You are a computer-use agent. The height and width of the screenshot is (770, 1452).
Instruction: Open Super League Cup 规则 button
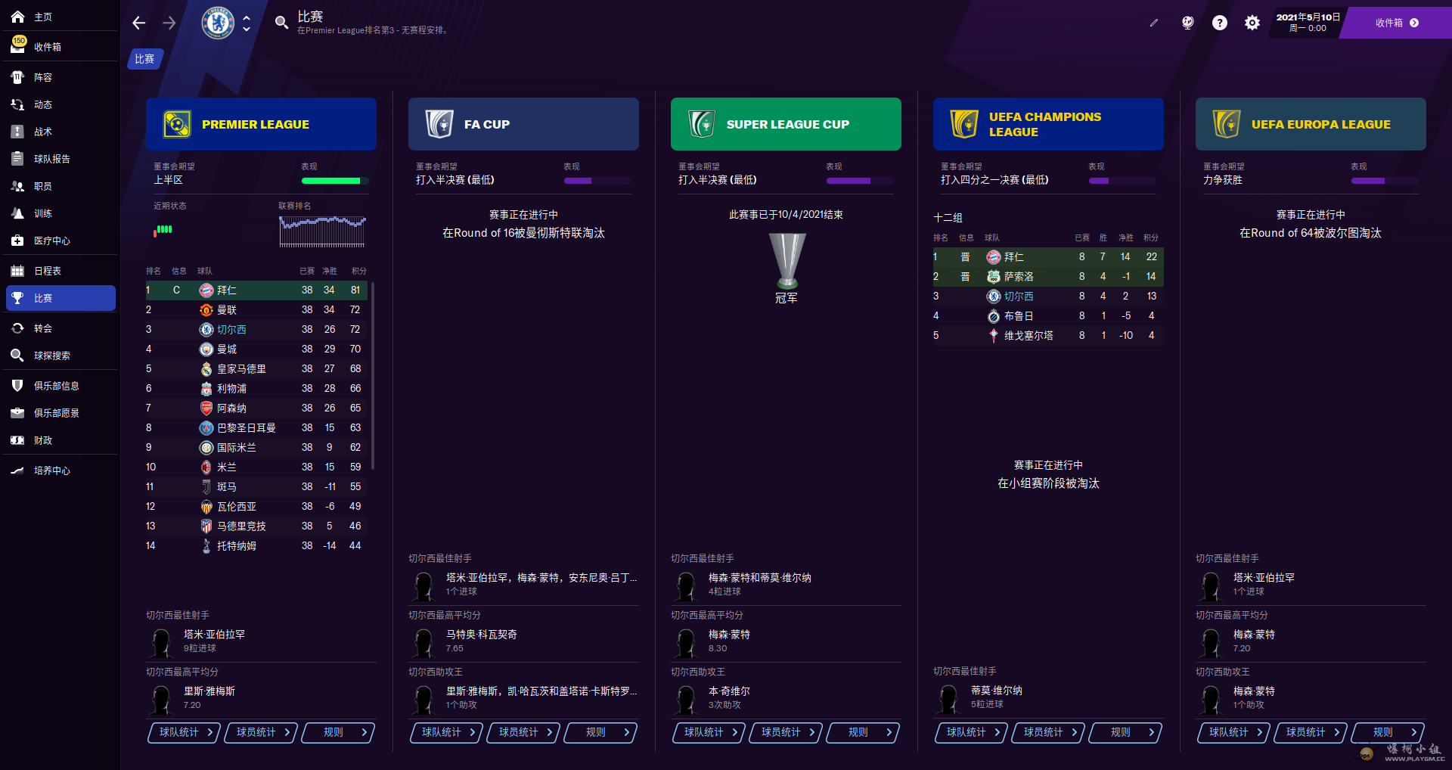(864, 732)
